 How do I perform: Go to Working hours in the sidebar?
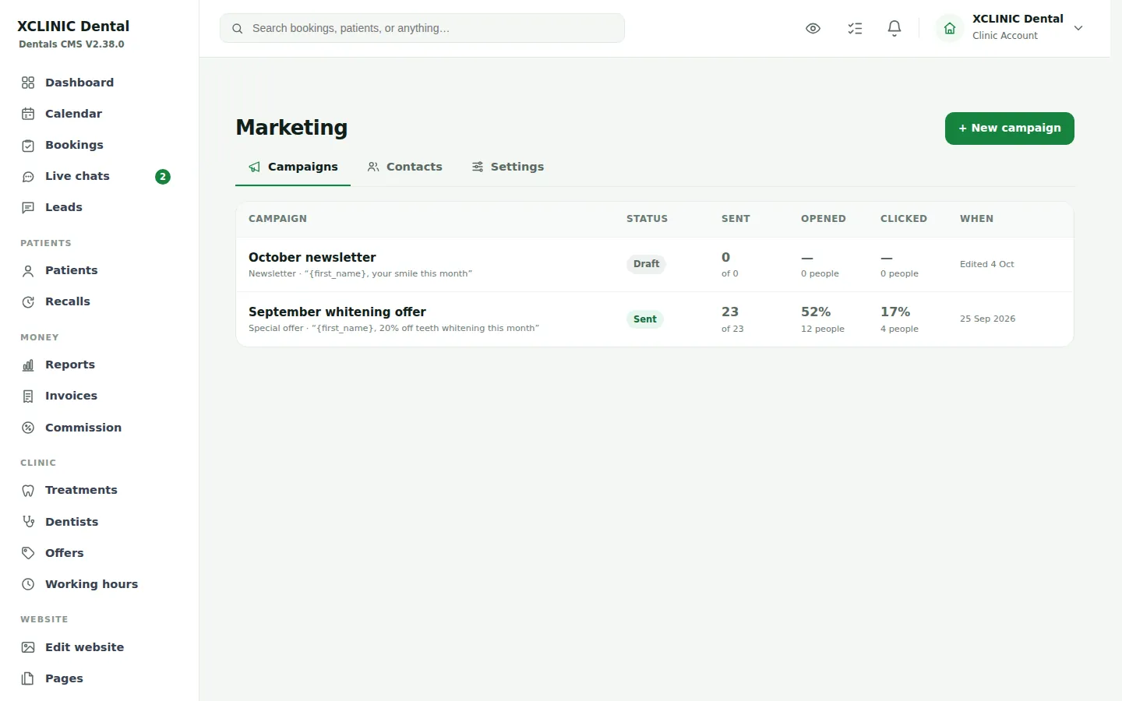click(96, 584)
